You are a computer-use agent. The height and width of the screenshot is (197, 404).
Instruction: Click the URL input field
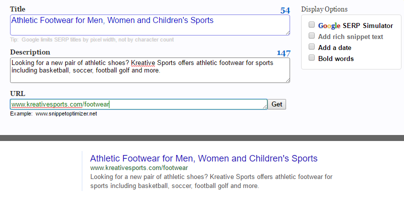(139, 104)
